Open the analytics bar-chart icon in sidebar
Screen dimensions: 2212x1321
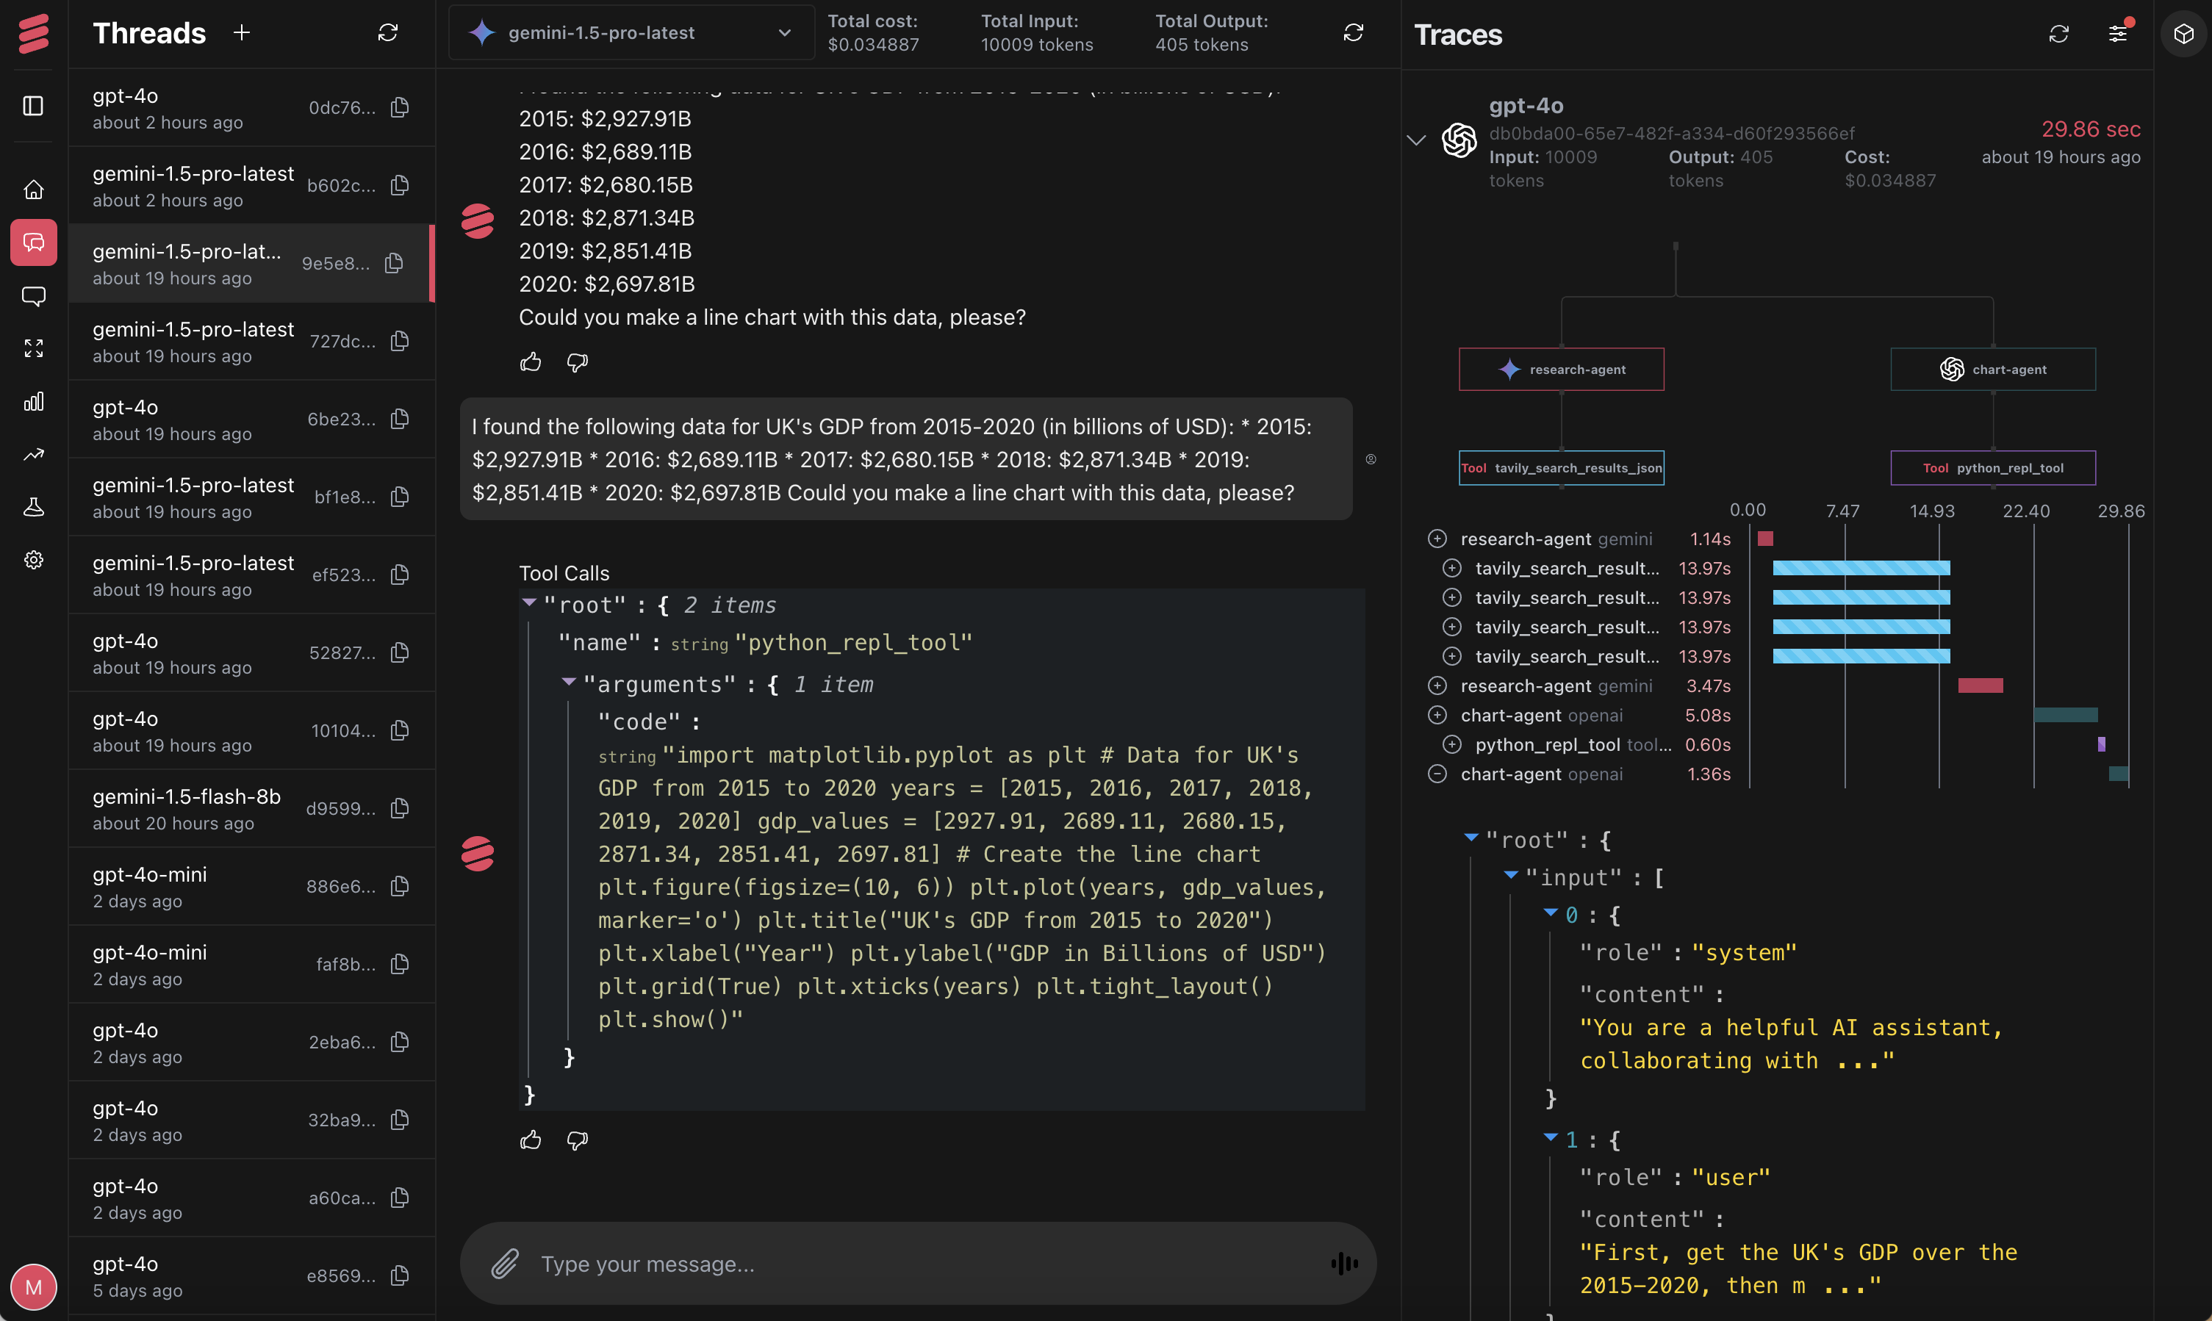[x=34, y=401]
